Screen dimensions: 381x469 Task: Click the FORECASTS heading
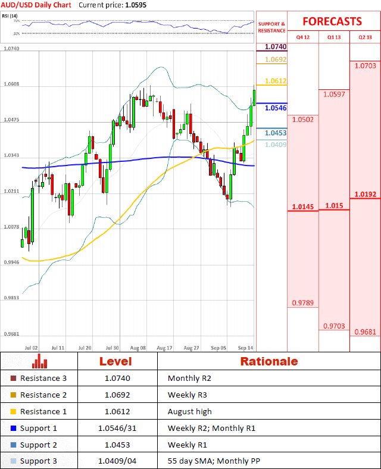click(x=332, y=21)
